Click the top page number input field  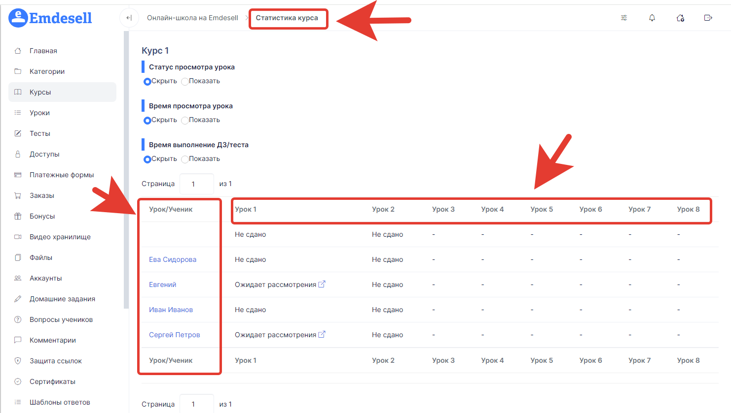click(196, 184)
